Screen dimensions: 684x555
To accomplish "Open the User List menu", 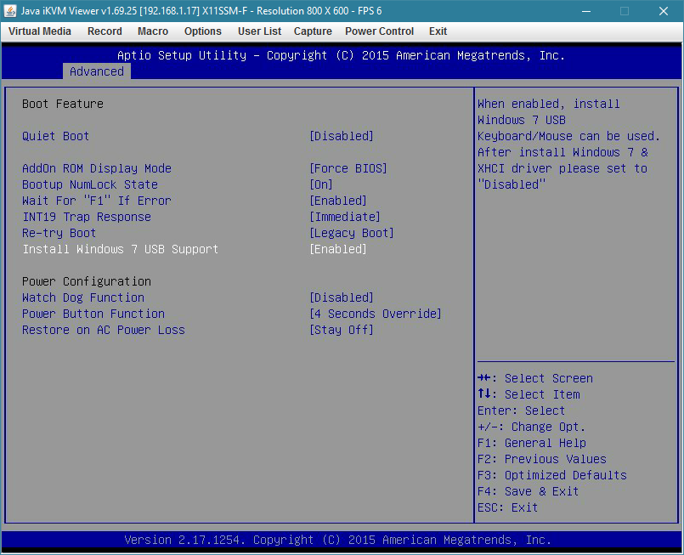I will [x=259, y=31].
